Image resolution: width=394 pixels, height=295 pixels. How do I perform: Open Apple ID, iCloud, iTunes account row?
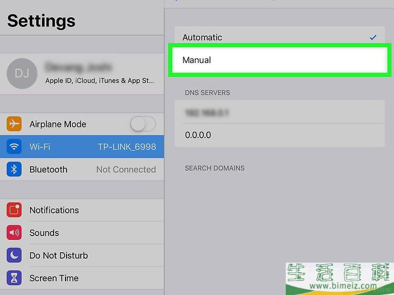tap(82, 73)
